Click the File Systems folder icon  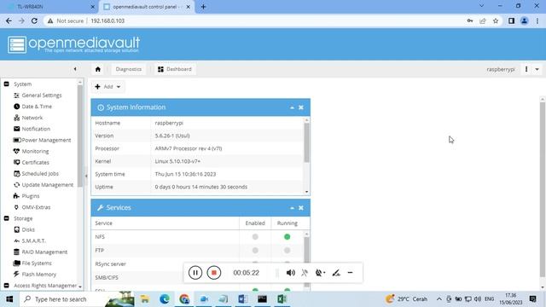[x=16, y=263]
